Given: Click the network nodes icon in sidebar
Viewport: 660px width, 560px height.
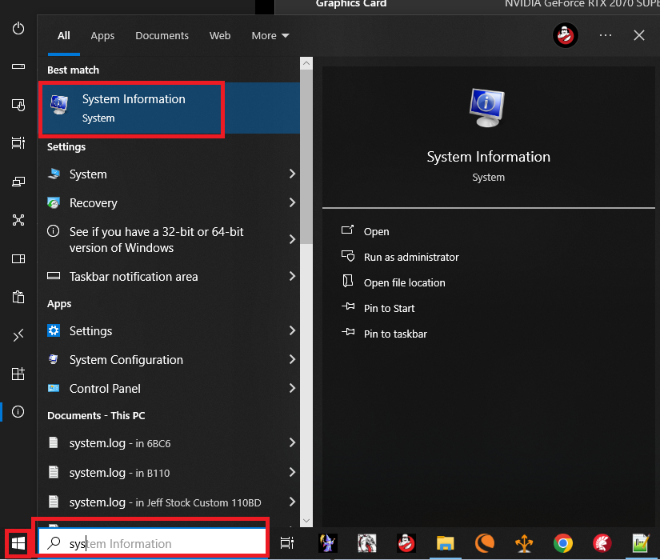Looking at the screenshot, I should tap(18, 220).
